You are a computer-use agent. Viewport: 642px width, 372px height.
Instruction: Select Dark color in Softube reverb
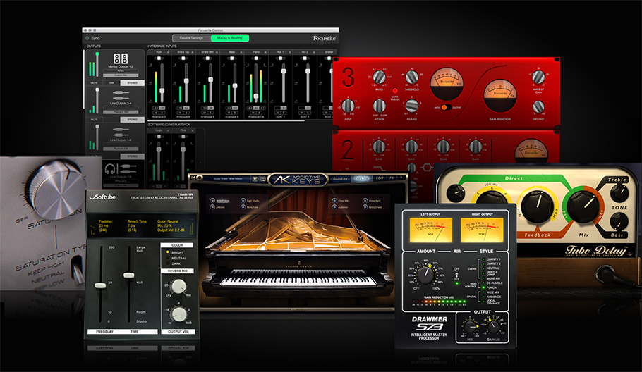[x=168, y=263]
